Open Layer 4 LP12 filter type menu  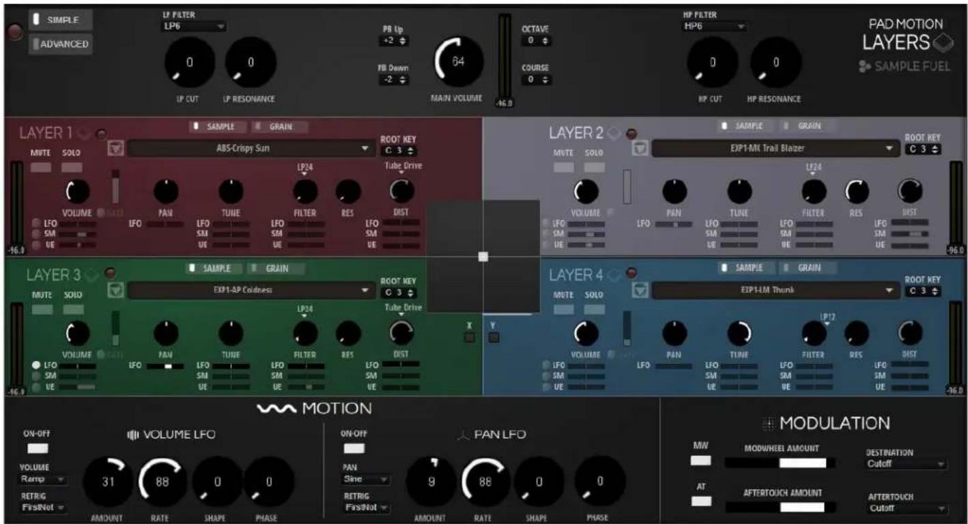tap(827, 319)
